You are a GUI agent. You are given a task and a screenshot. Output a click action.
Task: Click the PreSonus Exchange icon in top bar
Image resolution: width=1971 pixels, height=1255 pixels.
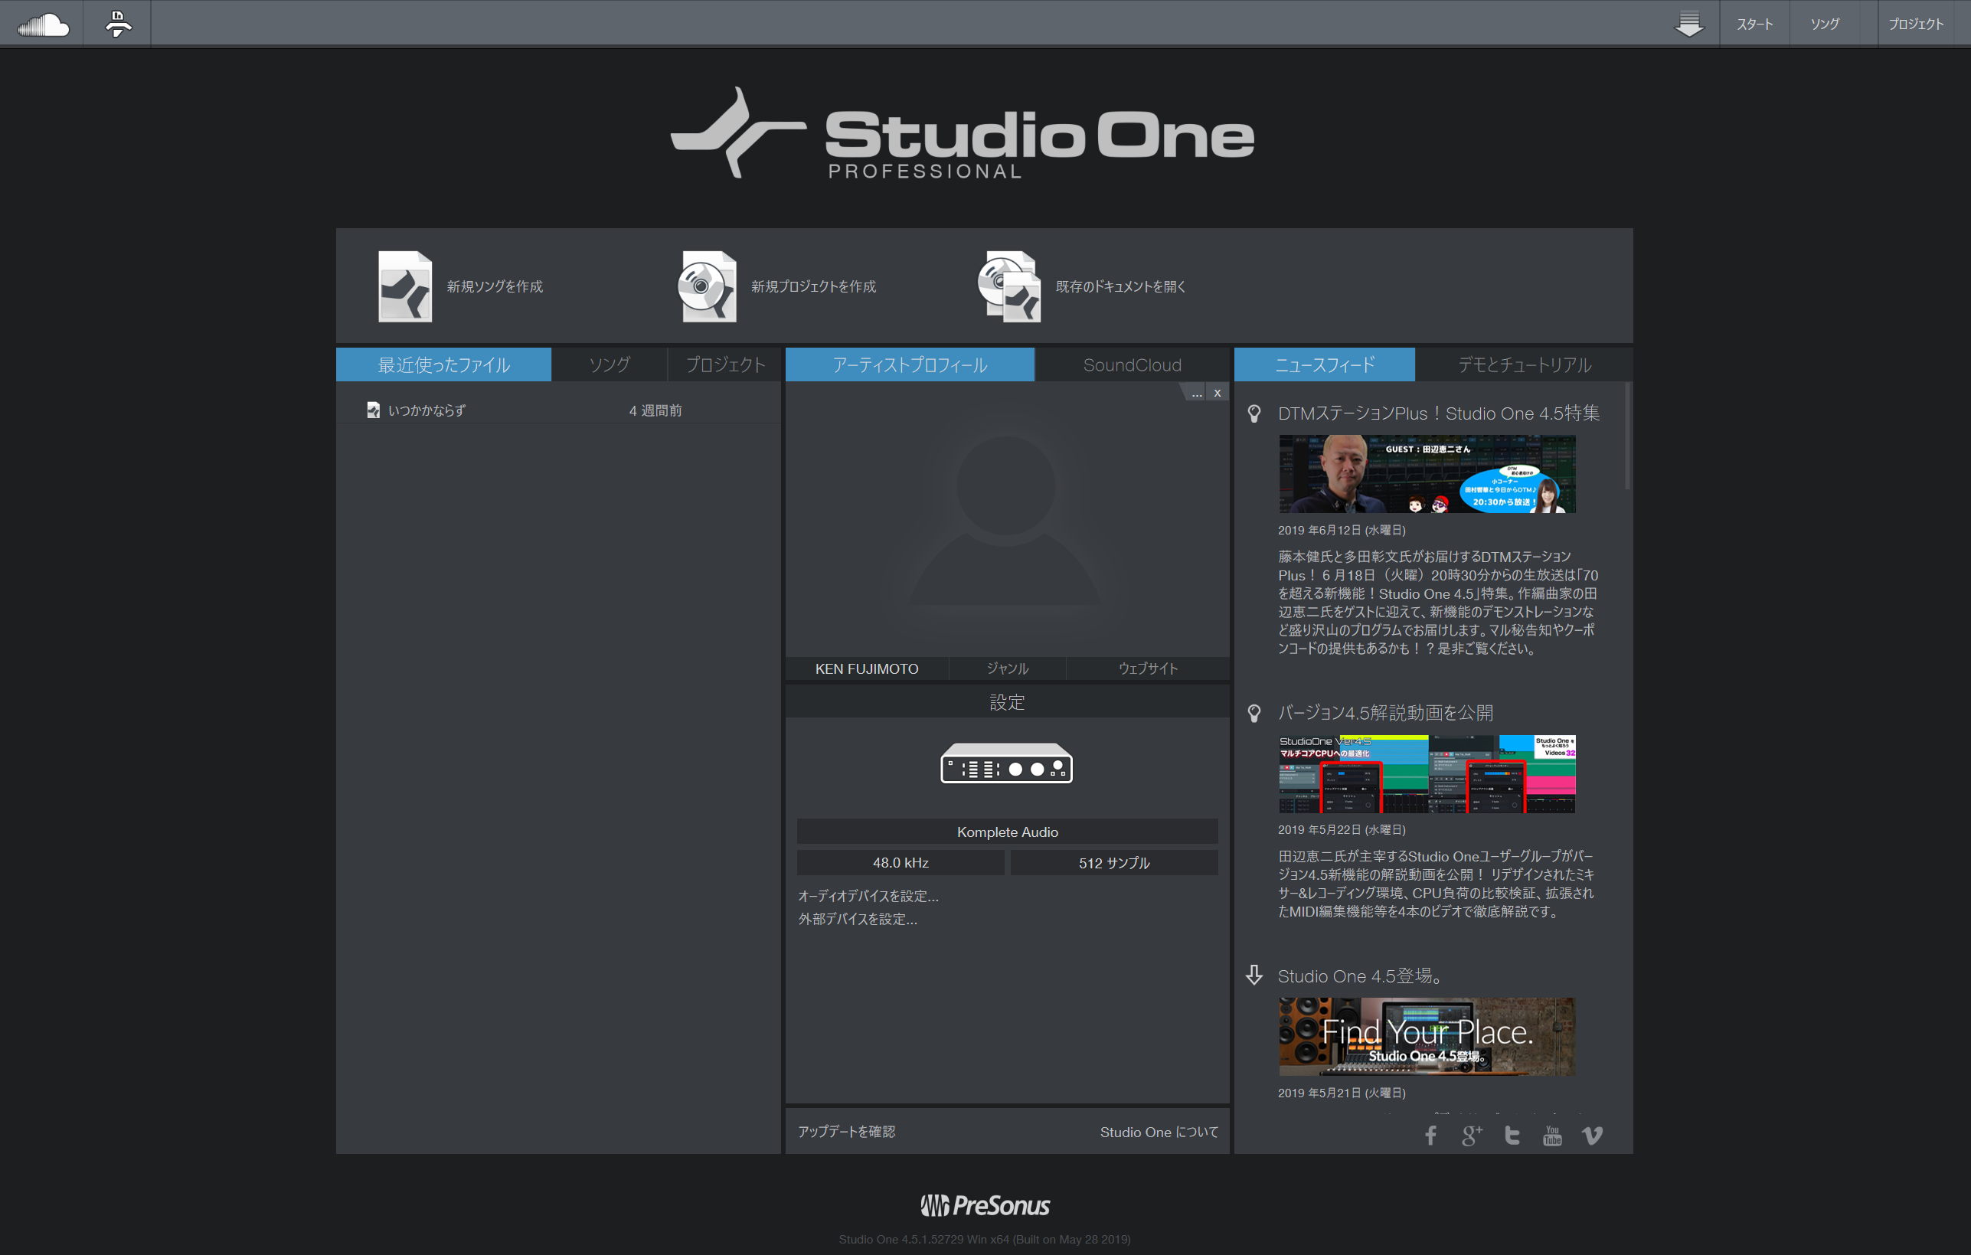coord(118,24)
